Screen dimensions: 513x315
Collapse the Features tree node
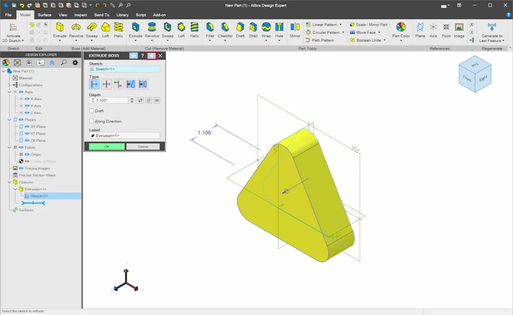tap(9, 182)
